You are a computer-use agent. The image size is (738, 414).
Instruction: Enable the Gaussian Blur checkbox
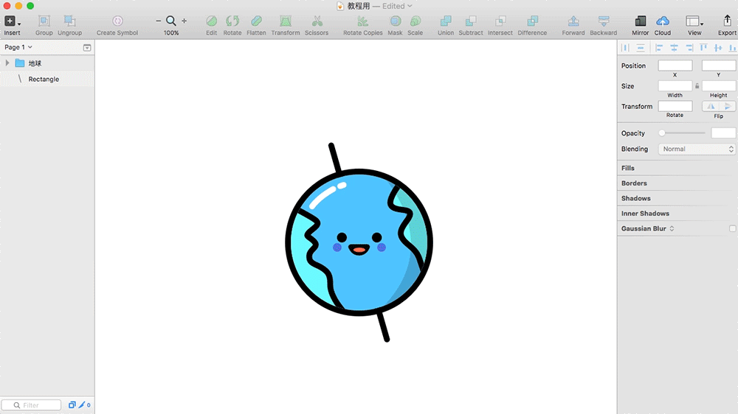[x=732, y=228]
